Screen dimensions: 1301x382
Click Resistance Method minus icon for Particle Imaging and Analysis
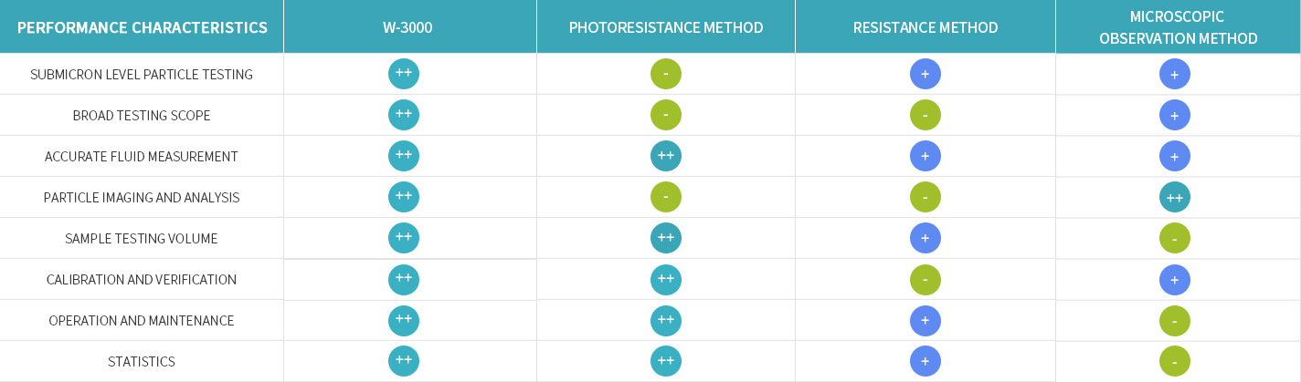tap(926, 197)
